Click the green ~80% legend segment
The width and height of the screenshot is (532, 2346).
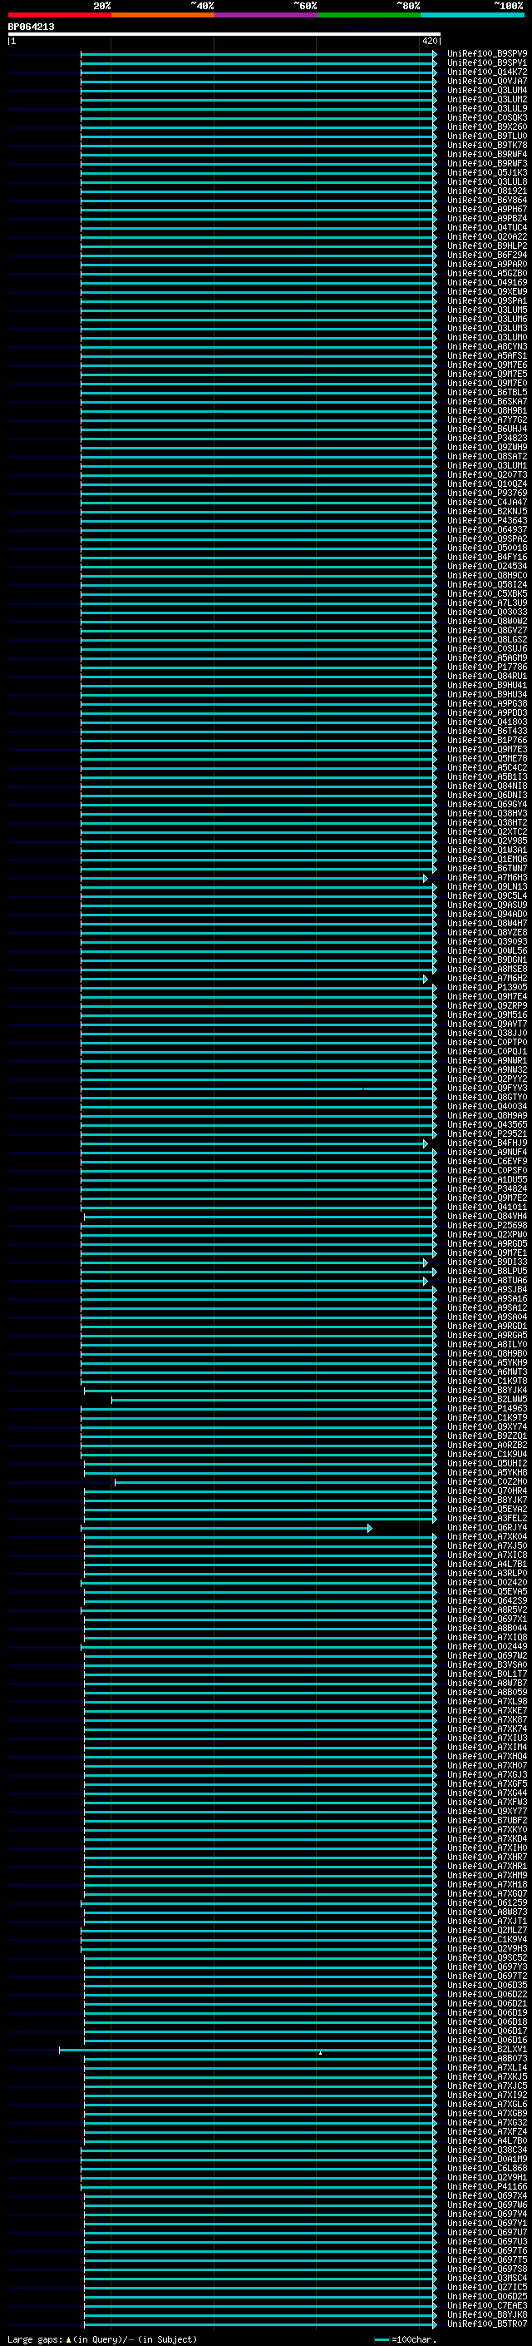(368, 15)
